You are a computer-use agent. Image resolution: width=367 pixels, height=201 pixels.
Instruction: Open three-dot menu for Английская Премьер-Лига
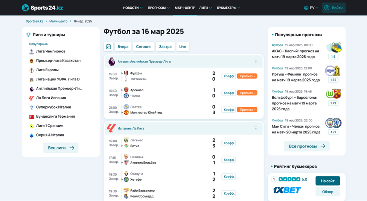coord(256,61)
